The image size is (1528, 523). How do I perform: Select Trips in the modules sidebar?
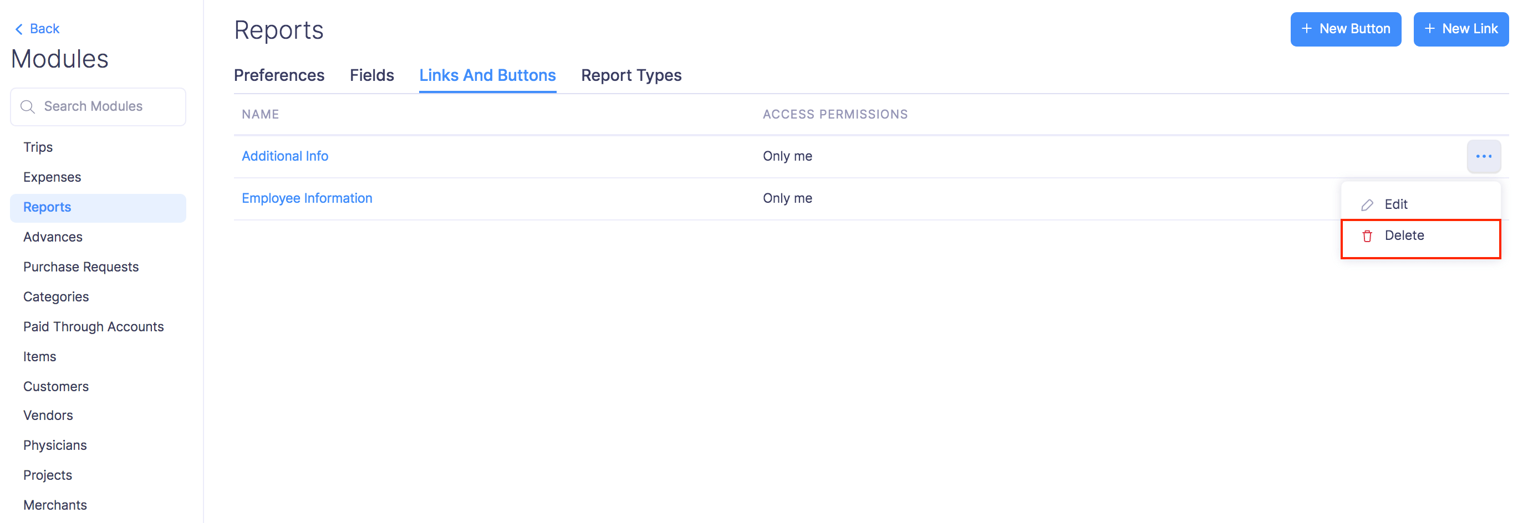coord(38,147)
